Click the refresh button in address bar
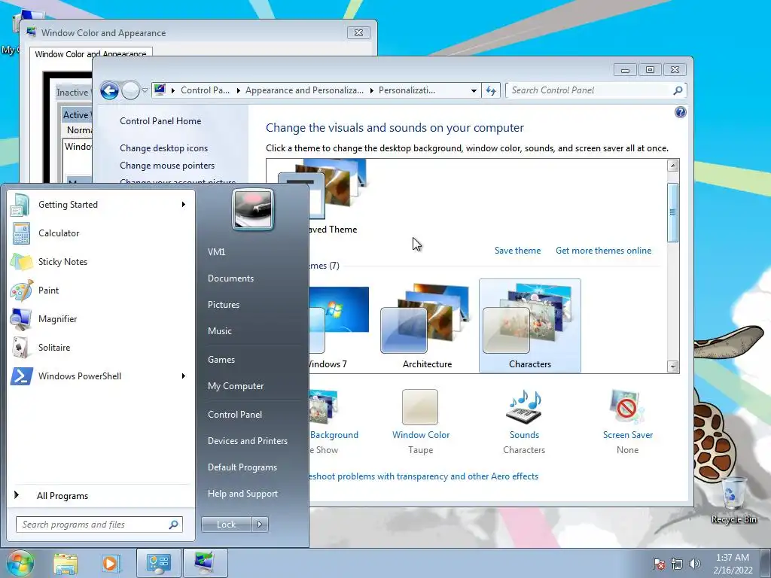 click(491, 90)
